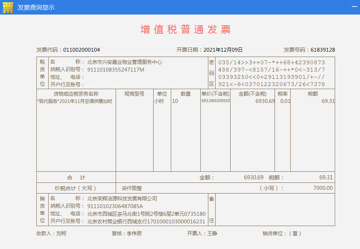The height and width of the screenshot is (249, 360).
Task: Click seller name 北京荣辉洁源科技发展有限公司
Action: [122, 199]
